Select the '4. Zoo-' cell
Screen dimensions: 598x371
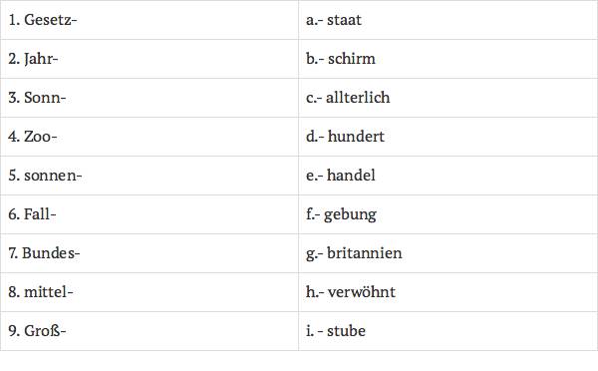pos(149,137)
